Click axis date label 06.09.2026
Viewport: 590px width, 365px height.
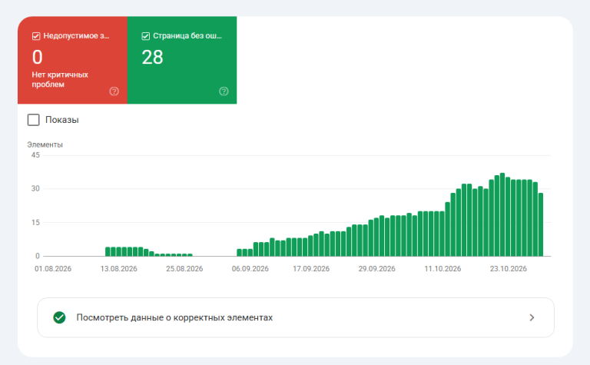point(250,269)
